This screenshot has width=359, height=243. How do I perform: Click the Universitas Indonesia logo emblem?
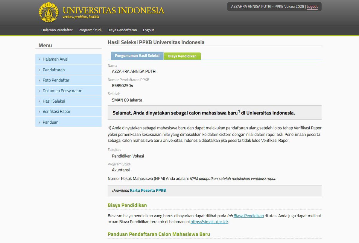(x=49, y=12)
